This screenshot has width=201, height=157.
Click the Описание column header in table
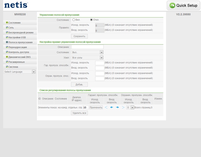click(x=48, y=99)
